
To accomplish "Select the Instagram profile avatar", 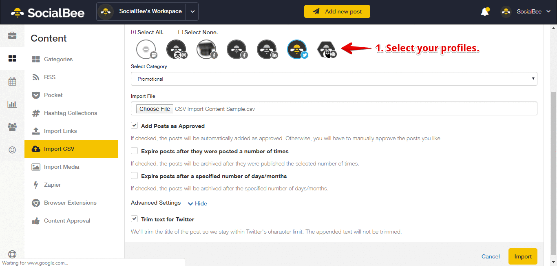I will [177, 49].
